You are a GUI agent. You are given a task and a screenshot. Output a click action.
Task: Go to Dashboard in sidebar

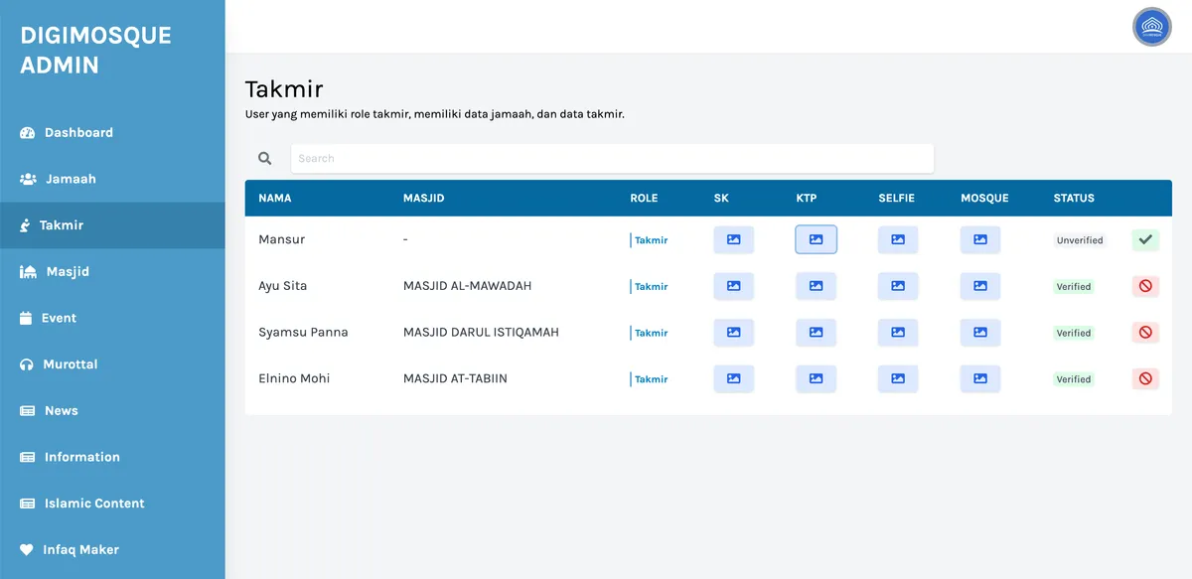click(x=112, y=132)
